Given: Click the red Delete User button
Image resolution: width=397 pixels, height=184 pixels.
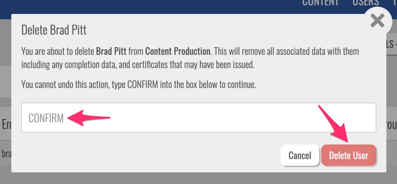Looking at the screenshot, I should (x=348, y=155).
